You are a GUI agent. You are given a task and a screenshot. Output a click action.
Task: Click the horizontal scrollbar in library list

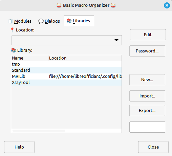tap(39, 131)
